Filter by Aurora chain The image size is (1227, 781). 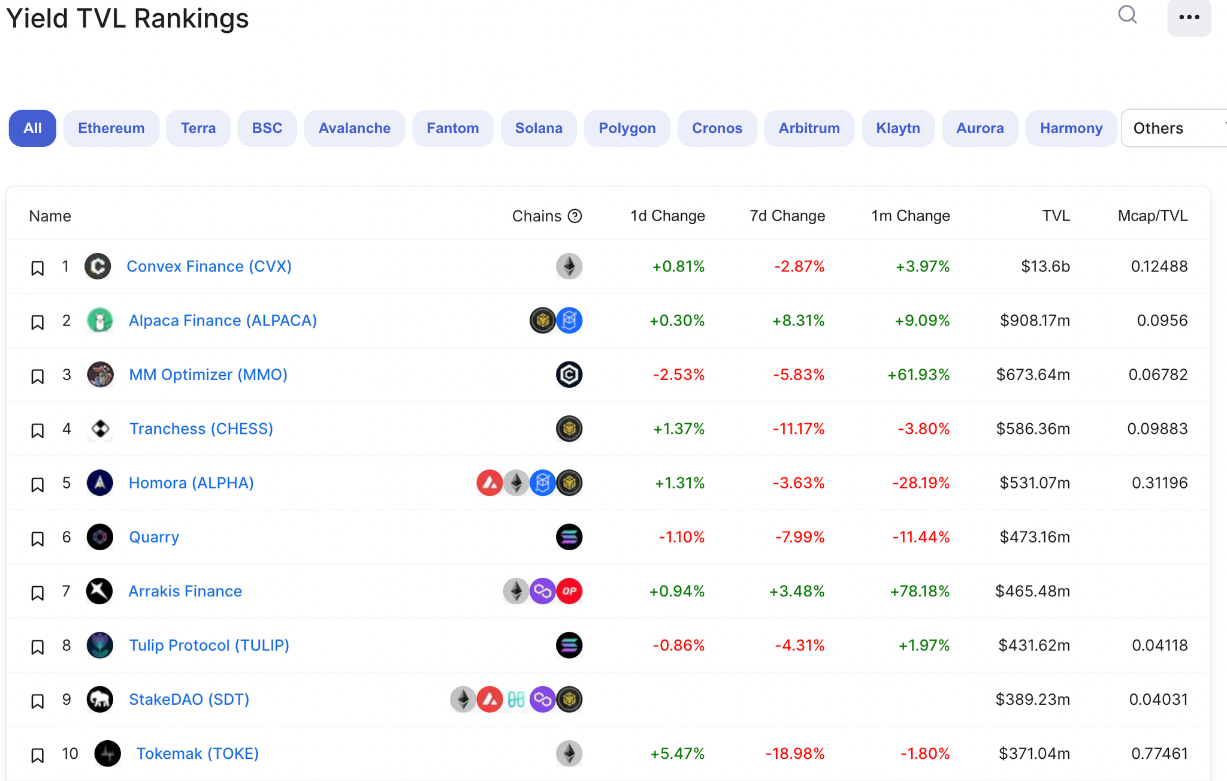tap(980, 128)
